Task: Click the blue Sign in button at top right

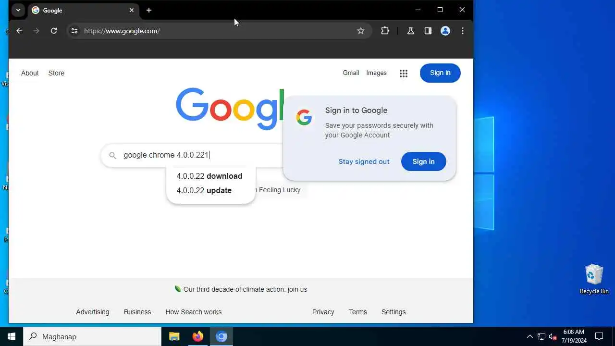Action: click(440, 73)
